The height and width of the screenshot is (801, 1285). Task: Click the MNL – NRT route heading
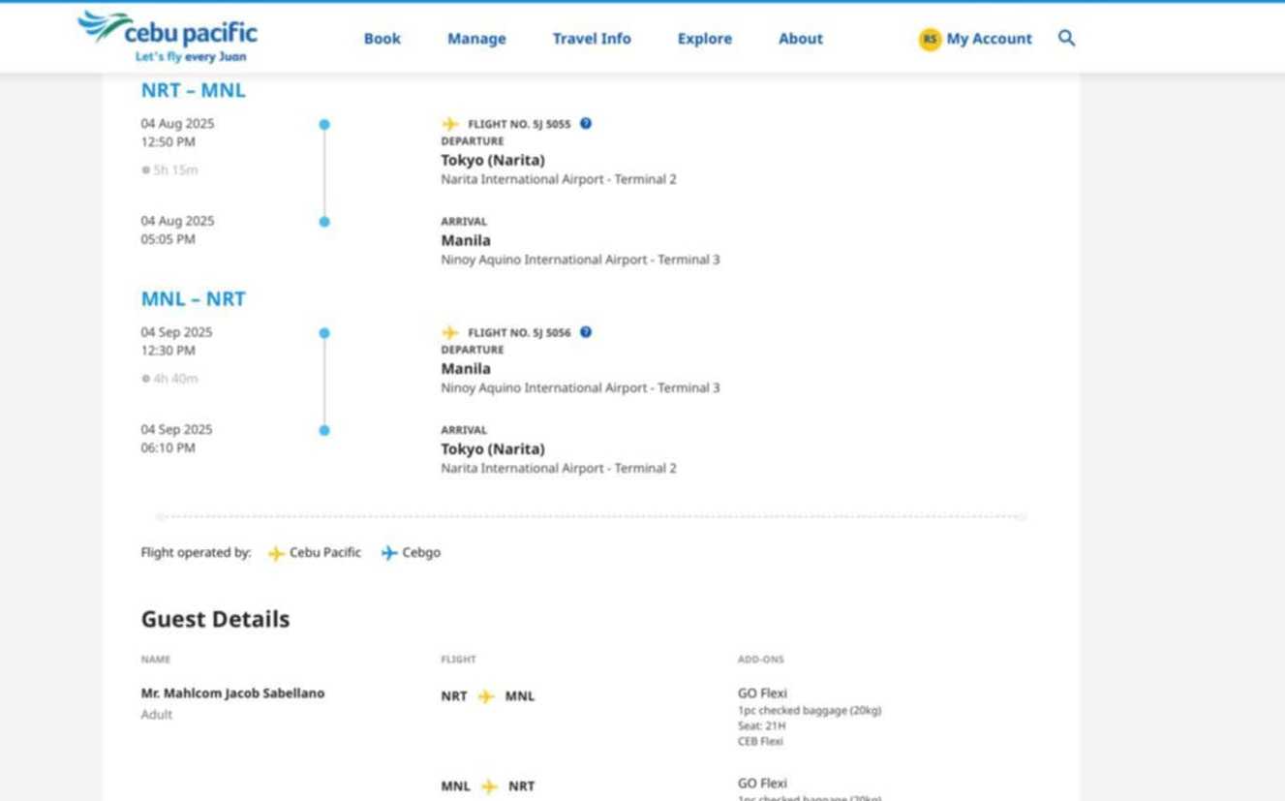[193, 299]
